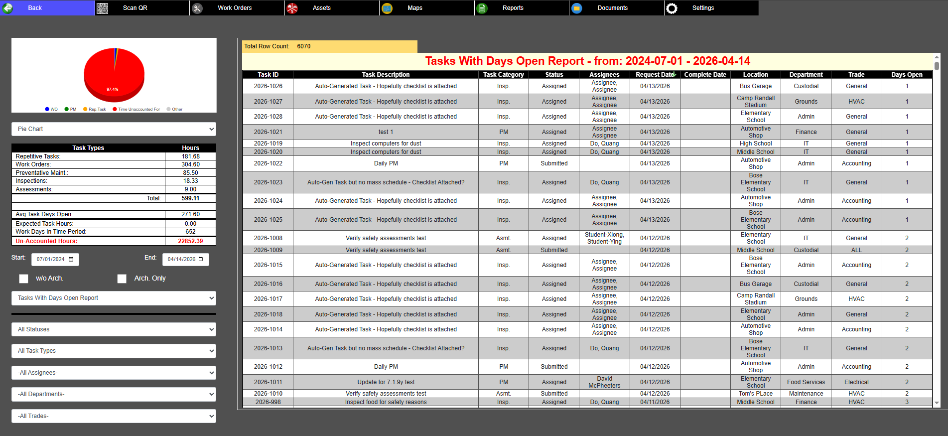Click the green Reports icon

tap(482, 8)
